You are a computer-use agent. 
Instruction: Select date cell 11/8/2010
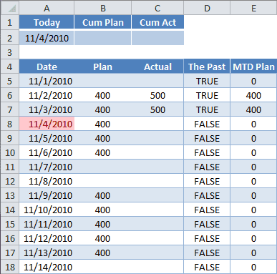[47, 181]
